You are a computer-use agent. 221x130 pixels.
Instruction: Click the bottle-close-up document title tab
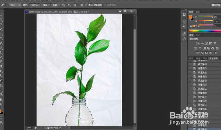tap(59, 12)
